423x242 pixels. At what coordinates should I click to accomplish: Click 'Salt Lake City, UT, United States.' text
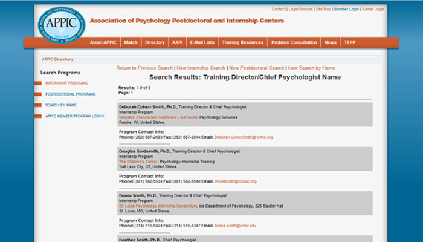[148, 167]
